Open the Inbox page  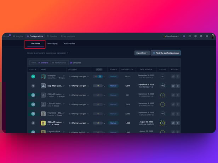point(6,36)
